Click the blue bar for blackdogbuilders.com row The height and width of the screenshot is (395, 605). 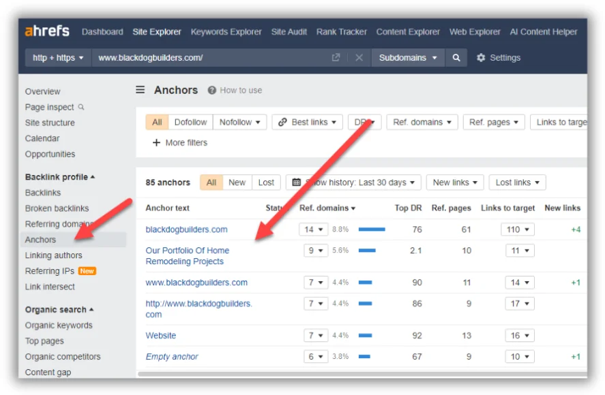[372, 230]
